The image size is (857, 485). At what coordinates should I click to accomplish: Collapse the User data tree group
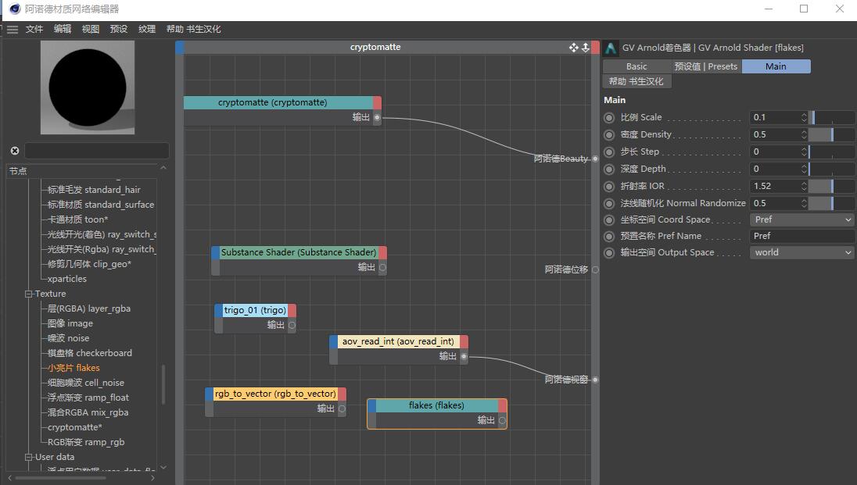point(28,457)
